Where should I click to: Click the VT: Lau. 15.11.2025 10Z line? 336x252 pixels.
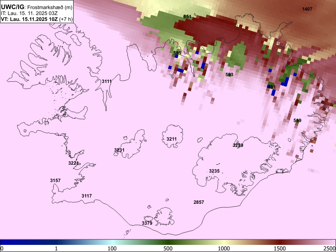37,19
